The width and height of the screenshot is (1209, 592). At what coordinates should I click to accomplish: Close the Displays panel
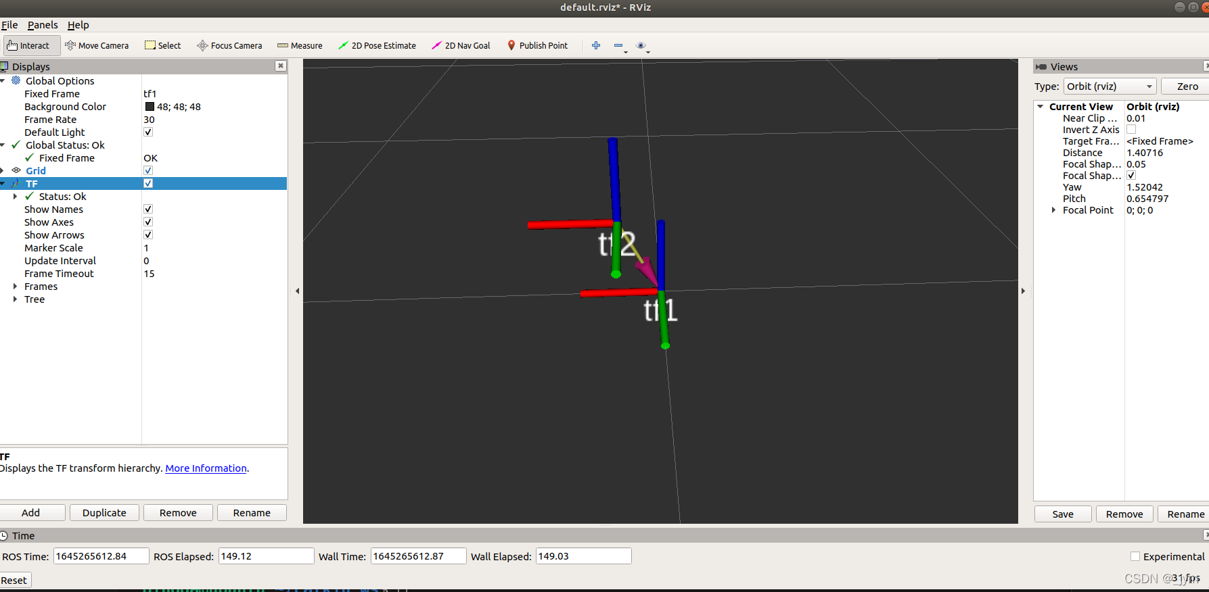pos(281,66)
